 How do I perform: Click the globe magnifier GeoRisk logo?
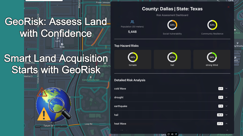point(54,105)
